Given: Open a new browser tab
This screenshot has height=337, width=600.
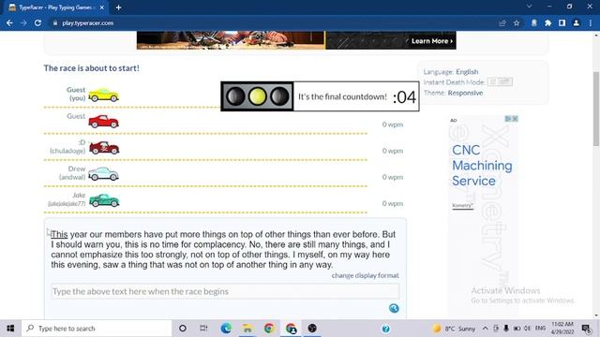Looking at the screenshot, I should [x=119, y=7].
